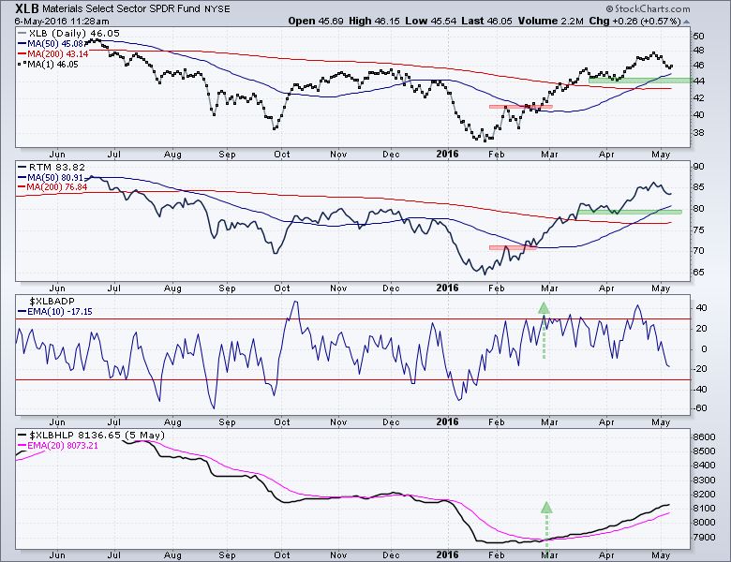Click the NYSE exchange label
Screen dimensions: 731x562
pos(217,9)
